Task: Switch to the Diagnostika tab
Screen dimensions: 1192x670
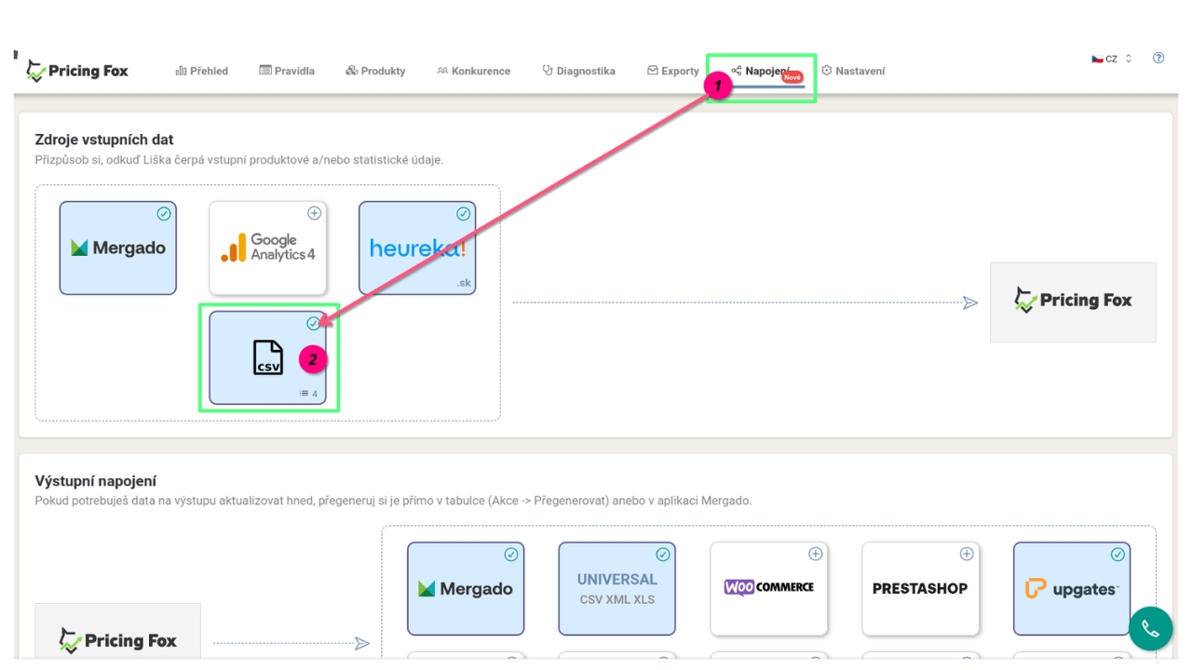Action: pos(578,71)
